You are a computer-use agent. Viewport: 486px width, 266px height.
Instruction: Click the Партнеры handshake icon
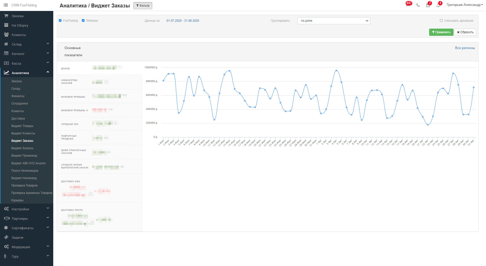[7, 218]
